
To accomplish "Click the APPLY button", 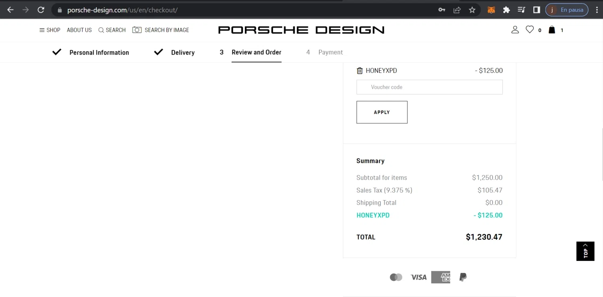I will click(382, 112).
